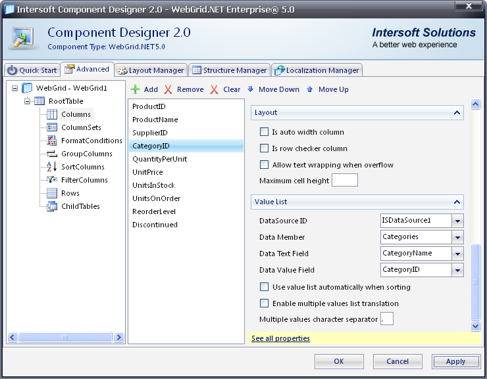Switch to the Quick Start tab
This screenshot has height=379, width=487.
[x=32, y=70]
